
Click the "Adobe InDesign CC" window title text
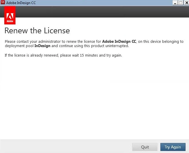coord(21,3)
